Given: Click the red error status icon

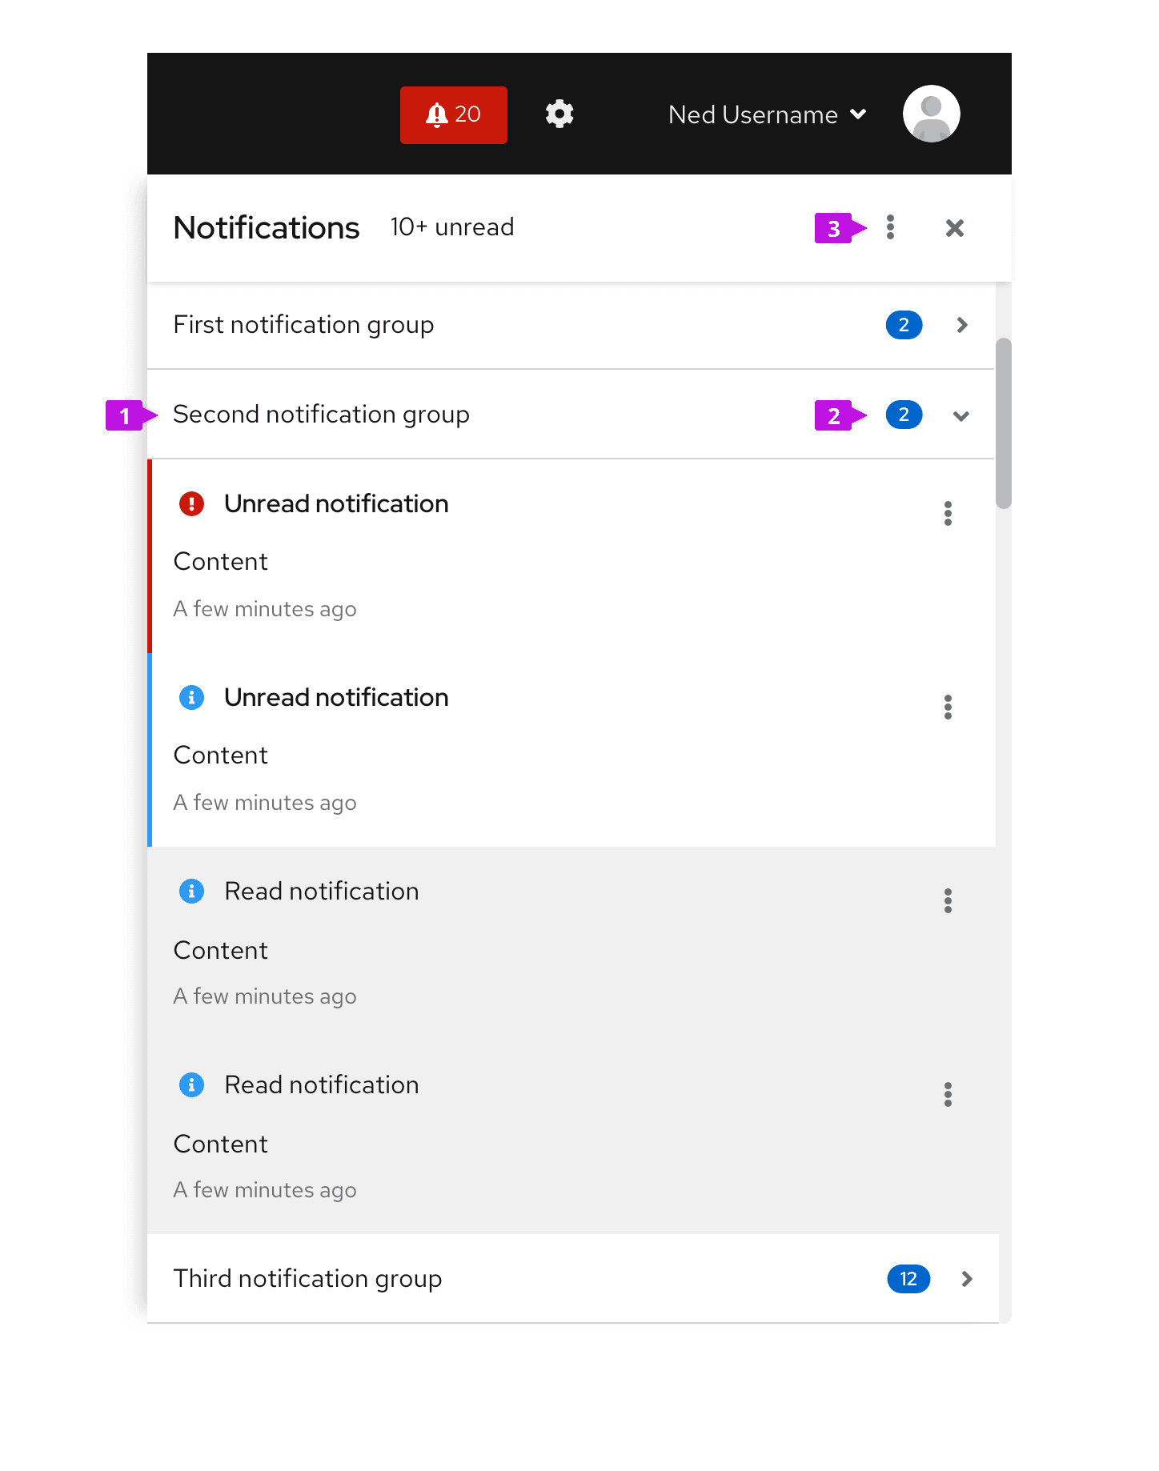Looking at the screenshot, I should tap(191, 504).
